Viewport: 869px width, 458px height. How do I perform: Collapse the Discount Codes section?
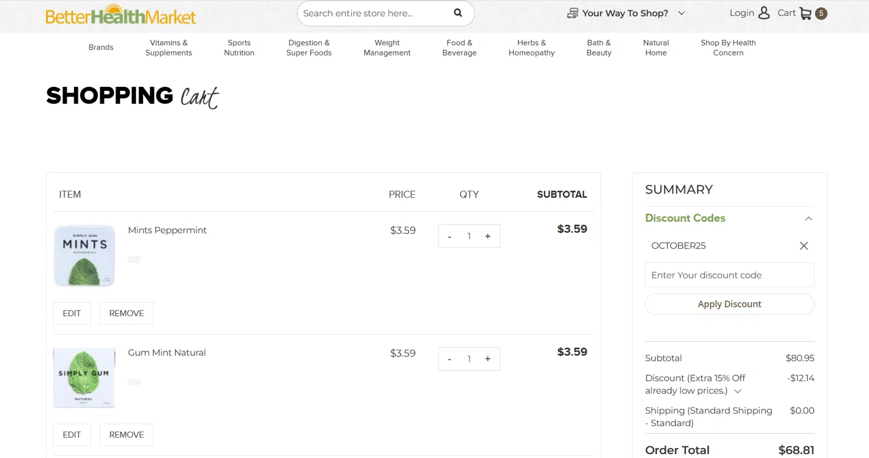pyautogui.click(x=809, y=218)
